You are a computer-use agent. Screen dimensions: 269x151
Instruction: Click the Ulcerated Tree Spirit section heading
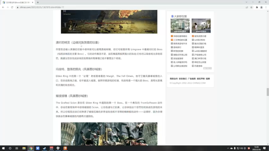[78, 43]
